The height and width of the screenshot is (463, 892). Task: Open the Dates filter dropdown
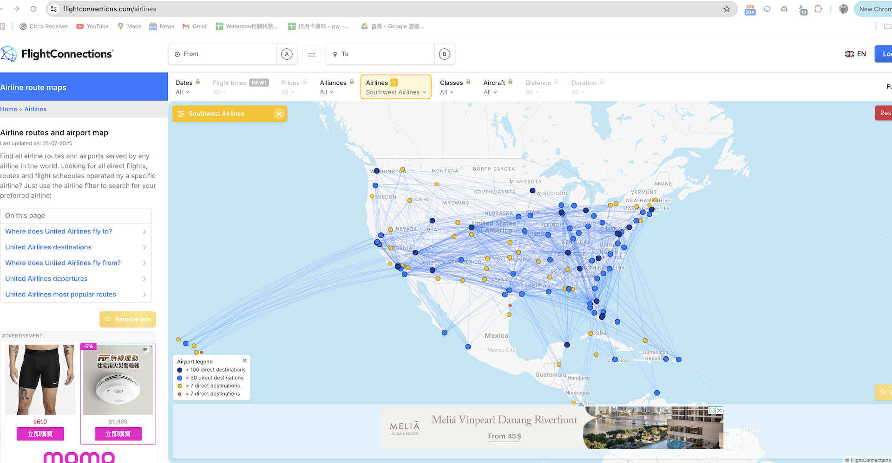(x=188, y=87)
